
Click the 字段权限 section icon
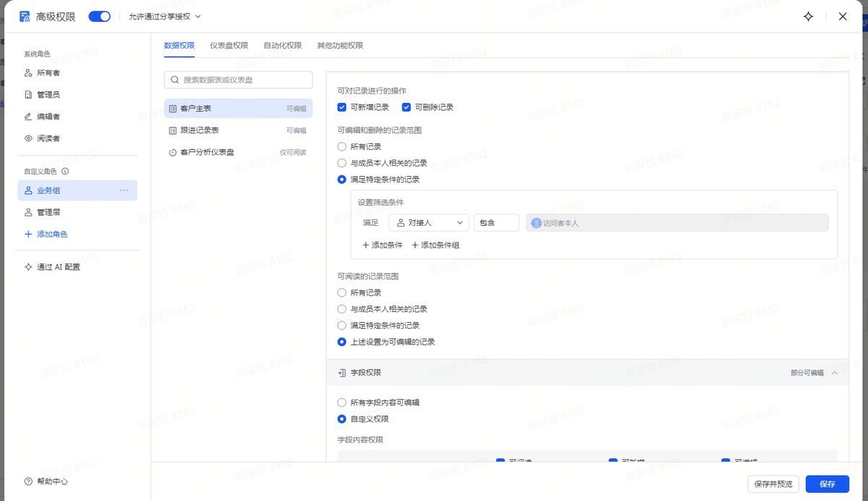[341, 372]
